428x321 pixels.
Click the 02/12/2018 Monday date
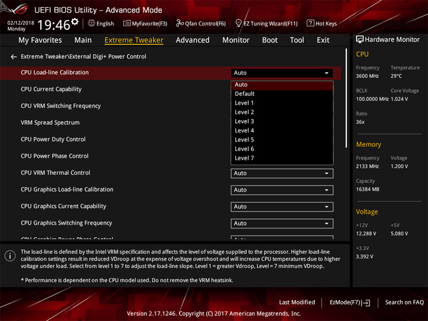[20, 26]
